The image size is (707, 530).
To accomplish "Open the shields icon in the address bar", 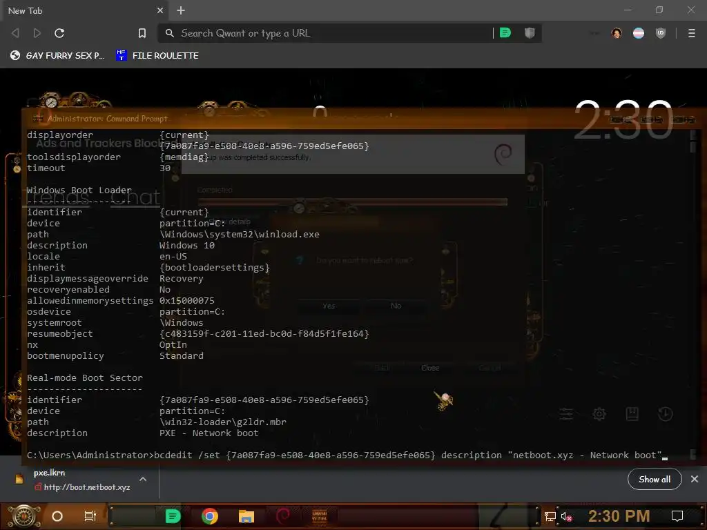I will (530, 33).
